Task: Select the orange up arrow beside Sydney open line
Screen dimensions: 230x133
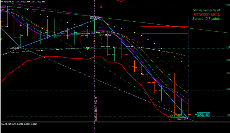Action: pyautogui.click(x=94, y=41)
